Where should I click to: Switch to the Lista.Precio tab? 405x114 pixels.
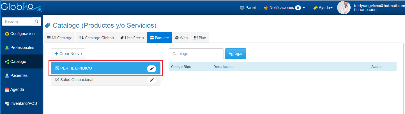point(132,38)
